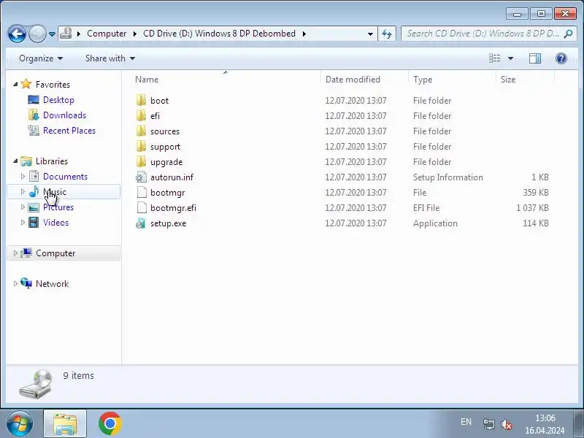Click the muted volume tray icon
Viewport: 584px width, 438px height.
507,424
